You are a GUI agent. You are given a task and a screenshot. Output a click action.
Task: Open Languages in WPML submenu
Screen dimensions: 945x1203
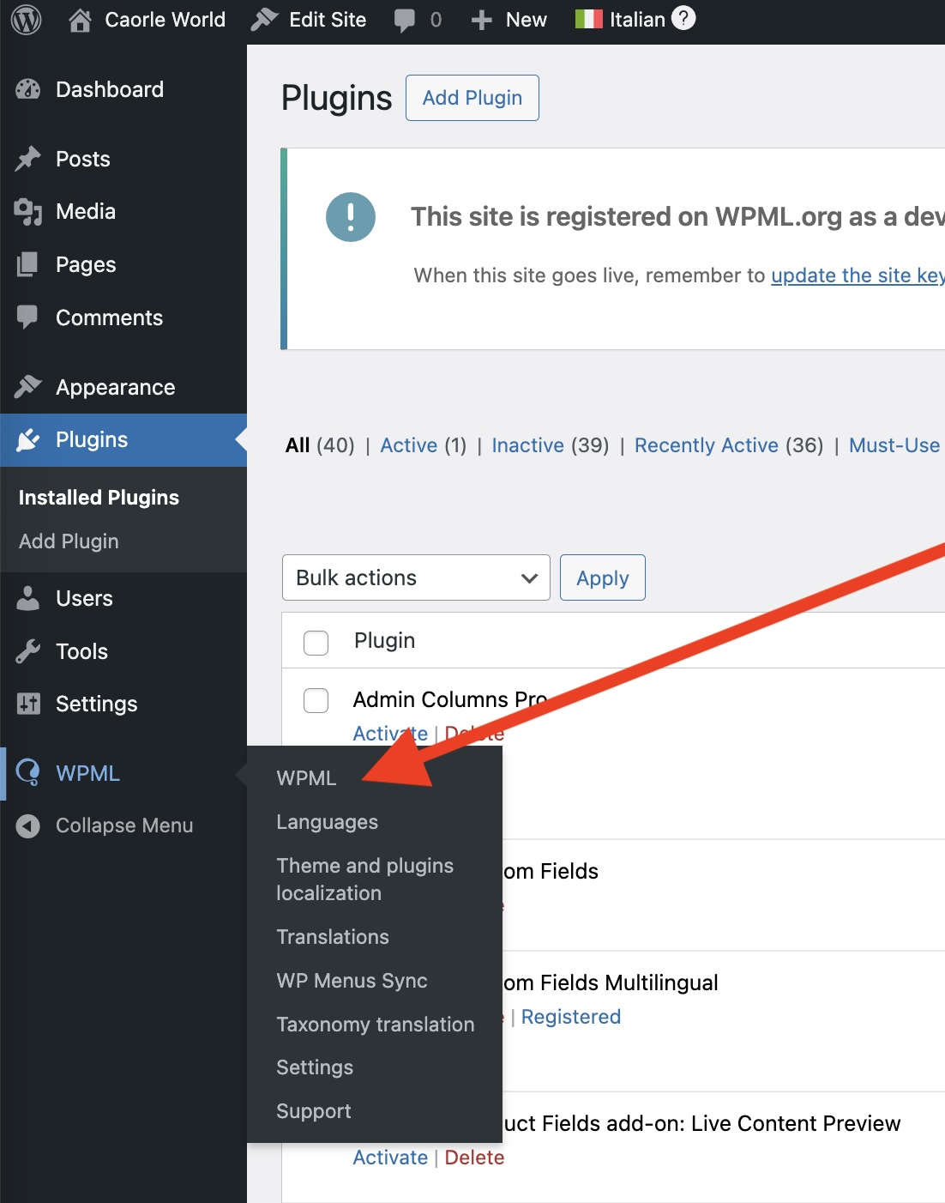point(328,822)
